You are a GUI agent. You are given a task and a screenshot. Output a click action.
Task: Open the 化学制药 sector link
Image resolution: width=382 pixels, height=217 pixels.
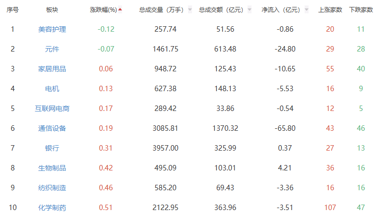(x=52, y=208)
